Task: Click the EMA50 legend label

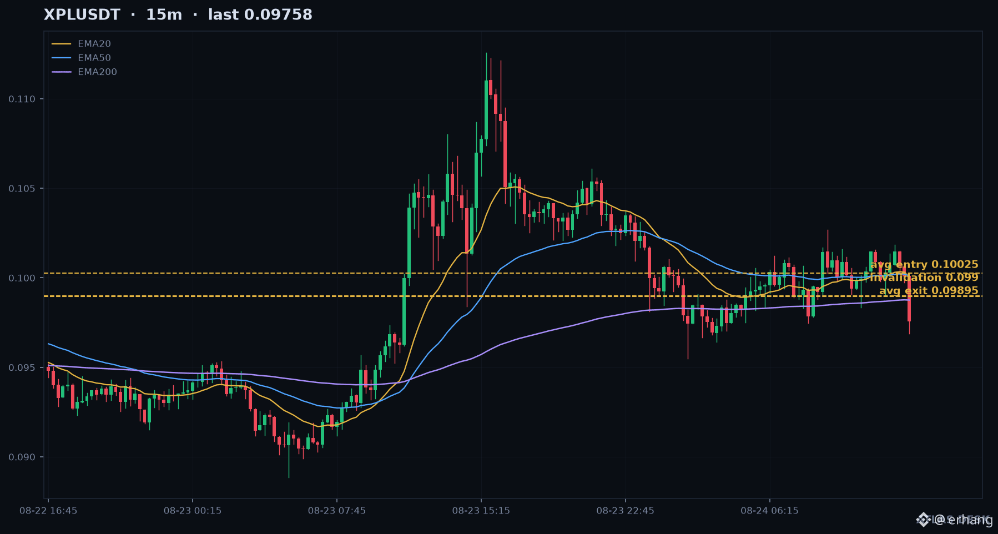Action: (x=94, y=58)
